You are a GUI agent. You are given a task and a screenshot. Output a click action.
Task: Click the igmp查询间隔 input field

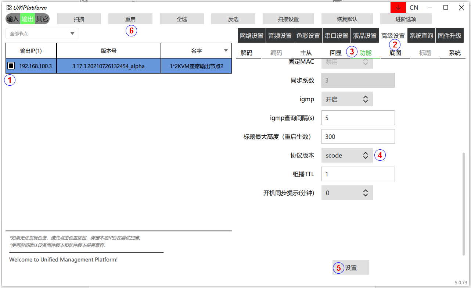pos(358,118)
